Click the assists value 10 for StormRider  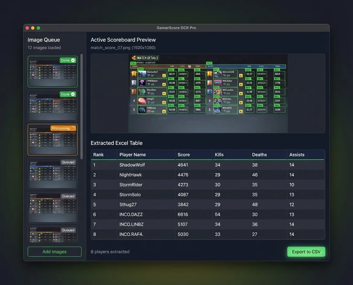click(x=292, y=185)
